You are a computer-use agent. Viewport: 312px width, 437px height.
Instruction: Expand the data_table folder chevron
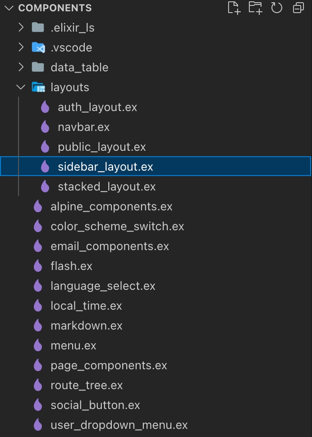click(21, 67)
